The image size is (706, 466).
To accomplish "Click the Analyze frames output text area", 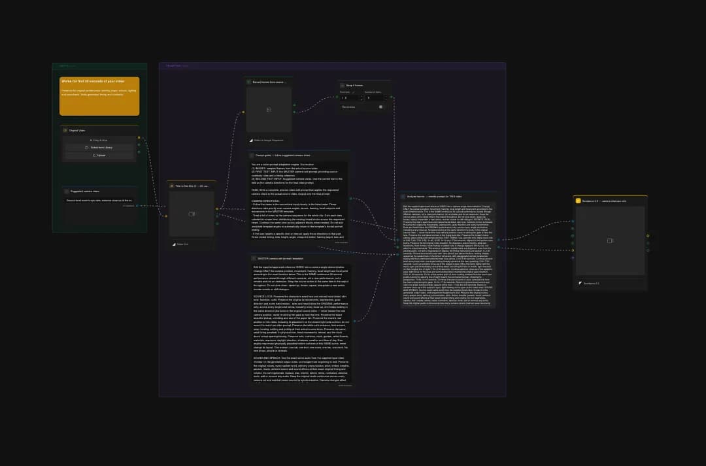I will coord(448,255).
